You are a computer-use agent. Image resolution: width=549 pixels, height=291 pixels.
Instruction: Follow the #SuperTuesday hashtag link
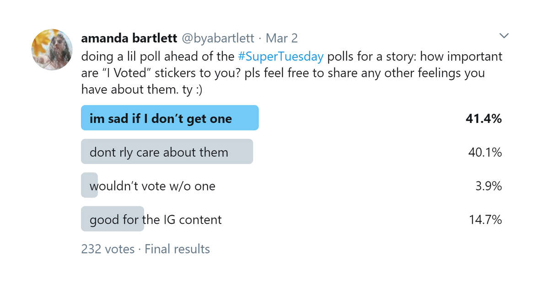(x=281, y=57)
